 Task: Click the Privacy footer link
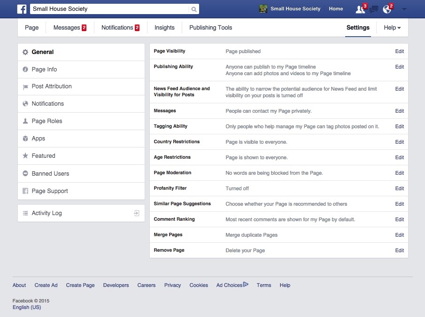[x=172, y=286]
